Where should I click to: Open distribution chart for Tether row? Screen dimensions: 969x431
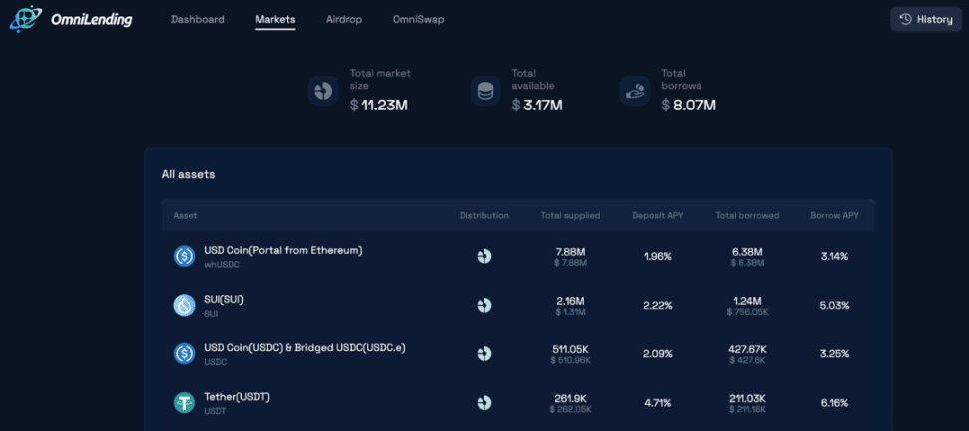point(484,402)
